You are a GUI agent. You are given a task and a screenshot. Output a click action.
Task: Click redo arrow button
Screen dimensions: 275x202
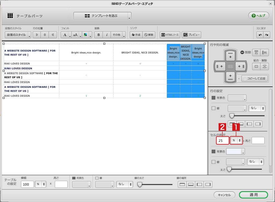(x=267, y=35)
